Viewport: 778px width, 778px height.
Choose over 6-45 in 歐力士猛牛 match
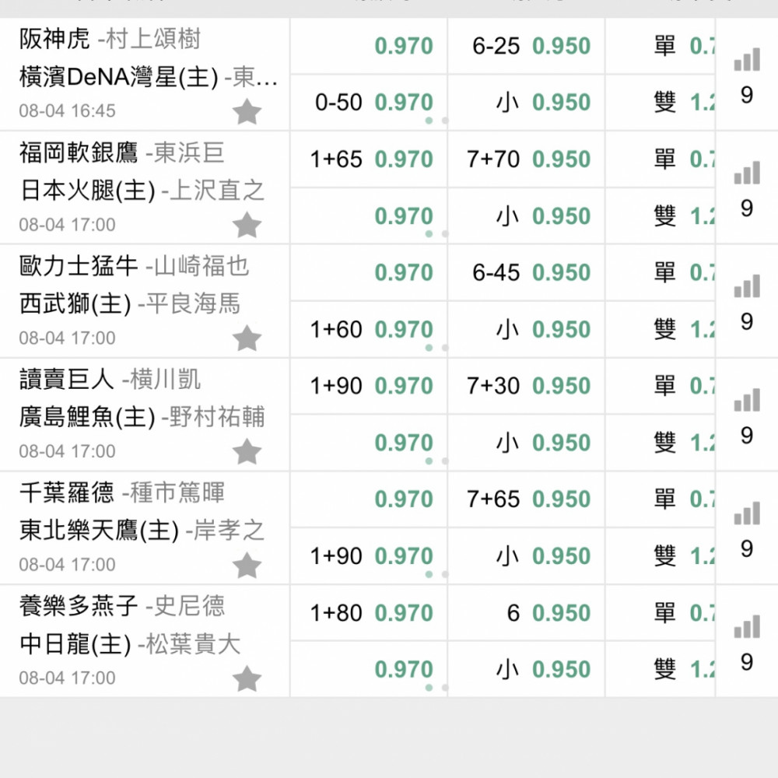(x=526, y=273)
